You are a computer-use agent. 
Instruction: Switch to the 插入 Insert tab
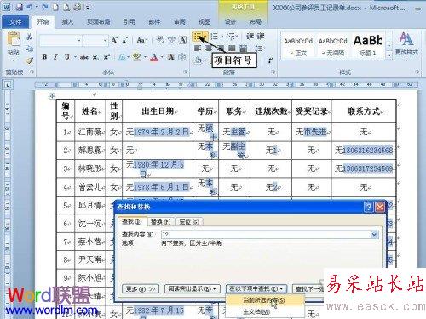(x=67, y=21)
